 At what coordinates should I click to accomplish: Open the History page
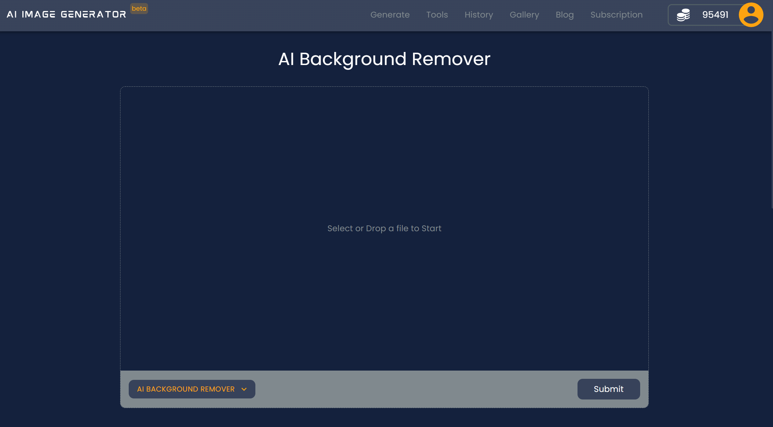[x=478, y=15]
